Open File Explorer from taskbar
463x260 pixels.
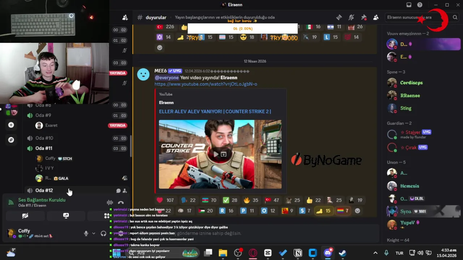click(x=223, y=253)
